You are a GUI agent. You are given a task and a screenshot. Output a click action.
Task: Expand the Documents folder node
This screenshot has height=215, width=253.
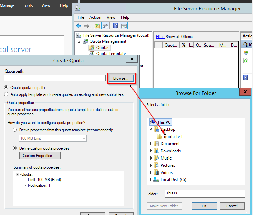coord(151,144)
